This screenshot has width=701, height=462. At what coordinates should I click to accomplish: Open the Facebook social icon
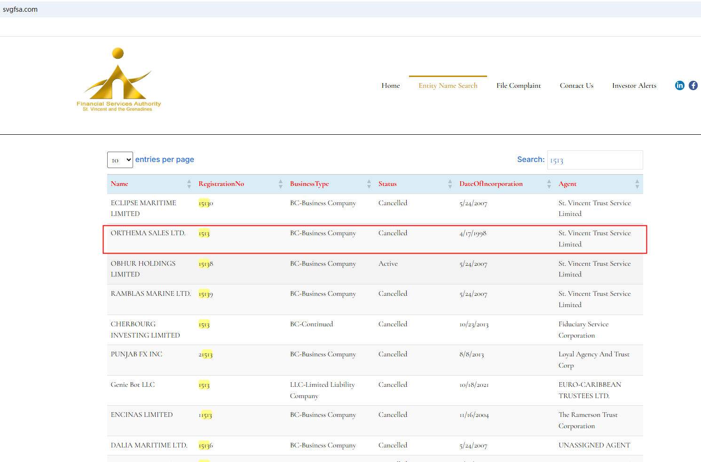pos(693,85)
